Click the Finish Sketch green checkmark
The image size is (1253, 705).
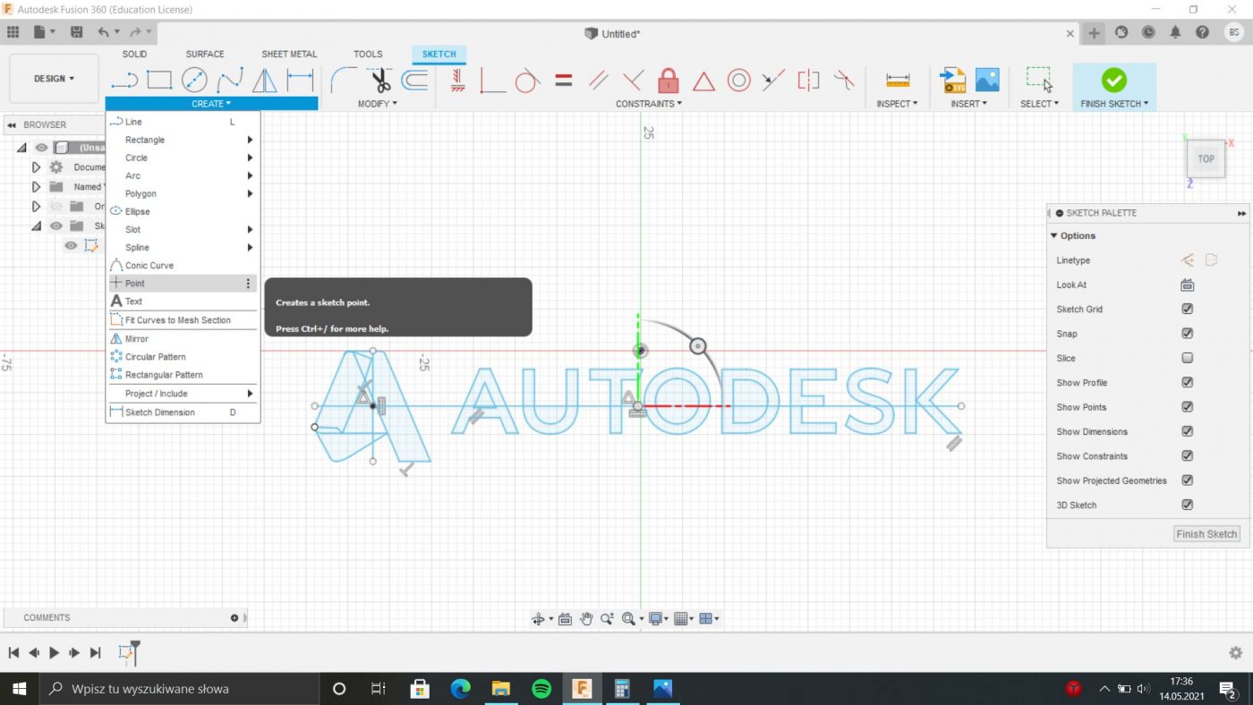[1113, 80]
